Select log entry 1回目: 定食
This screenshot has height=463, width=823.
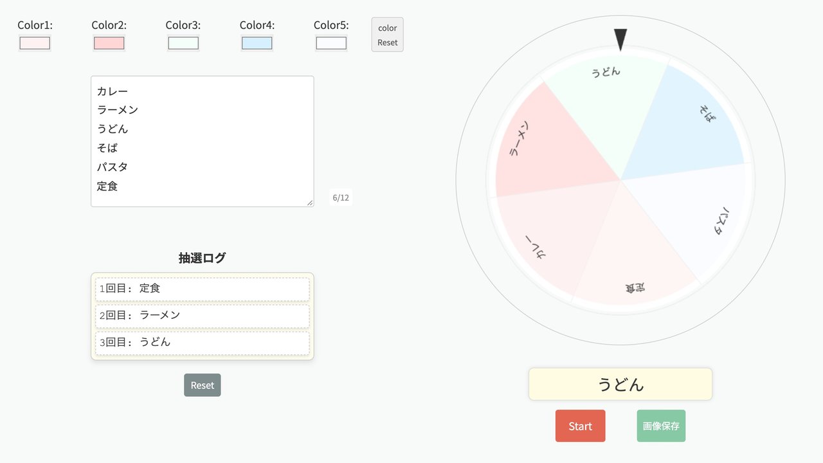click(203, 289)
